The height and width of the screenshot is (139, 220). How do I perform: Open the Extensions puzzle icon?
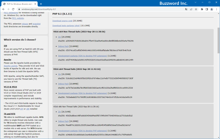tap(202, 9)
